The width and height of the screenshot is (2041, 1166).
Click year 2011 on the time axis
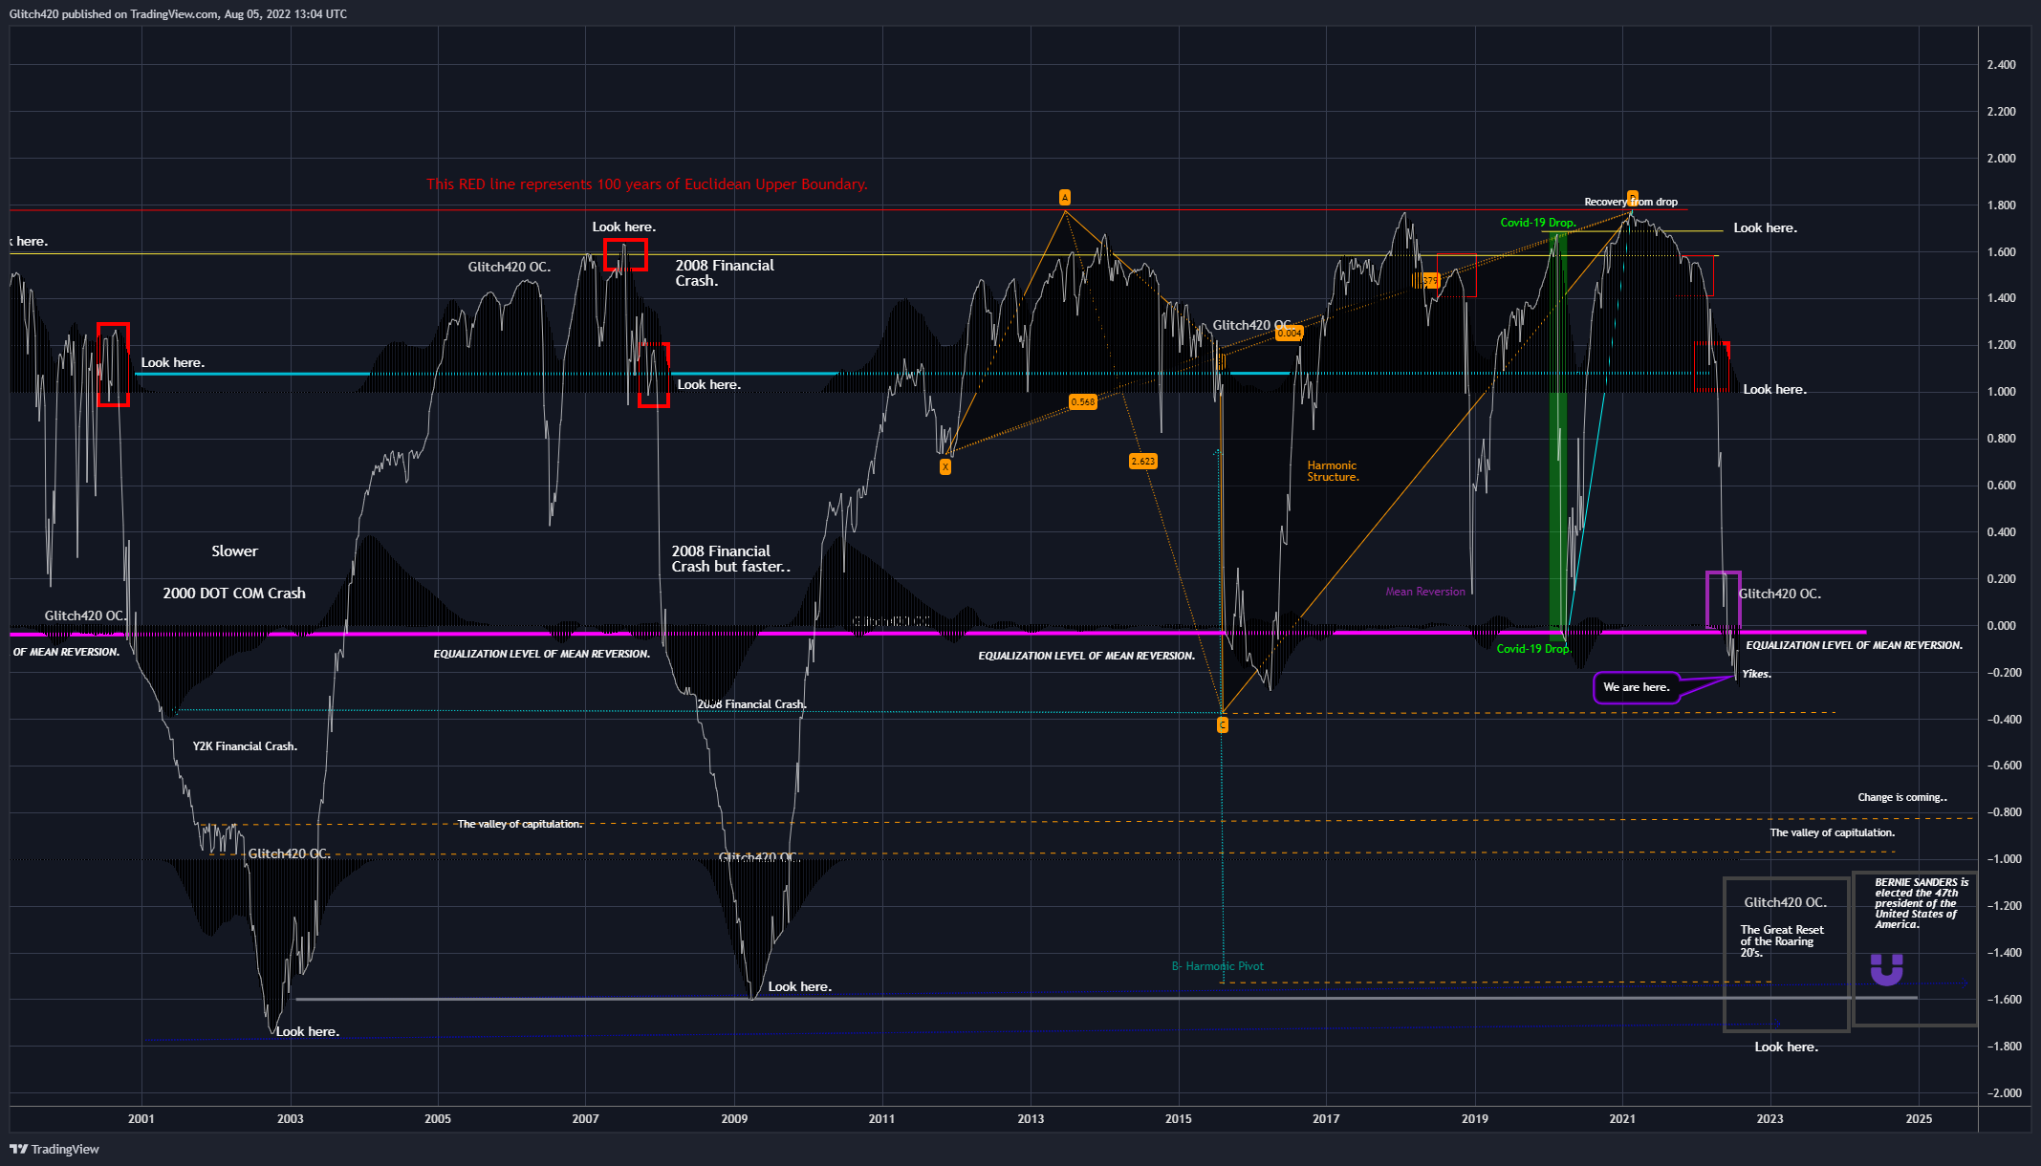point(882,1119)
